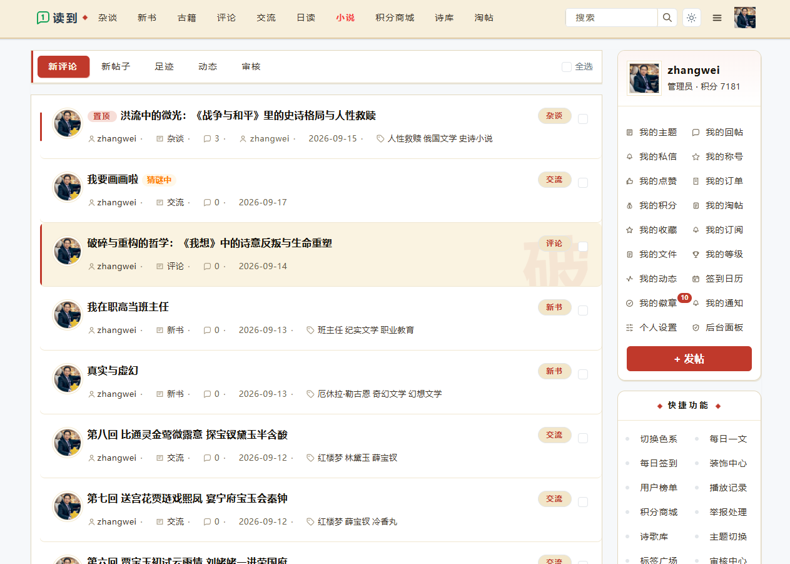
Task: Click the 个人设置 sliders icon
Action: [630, 327]
